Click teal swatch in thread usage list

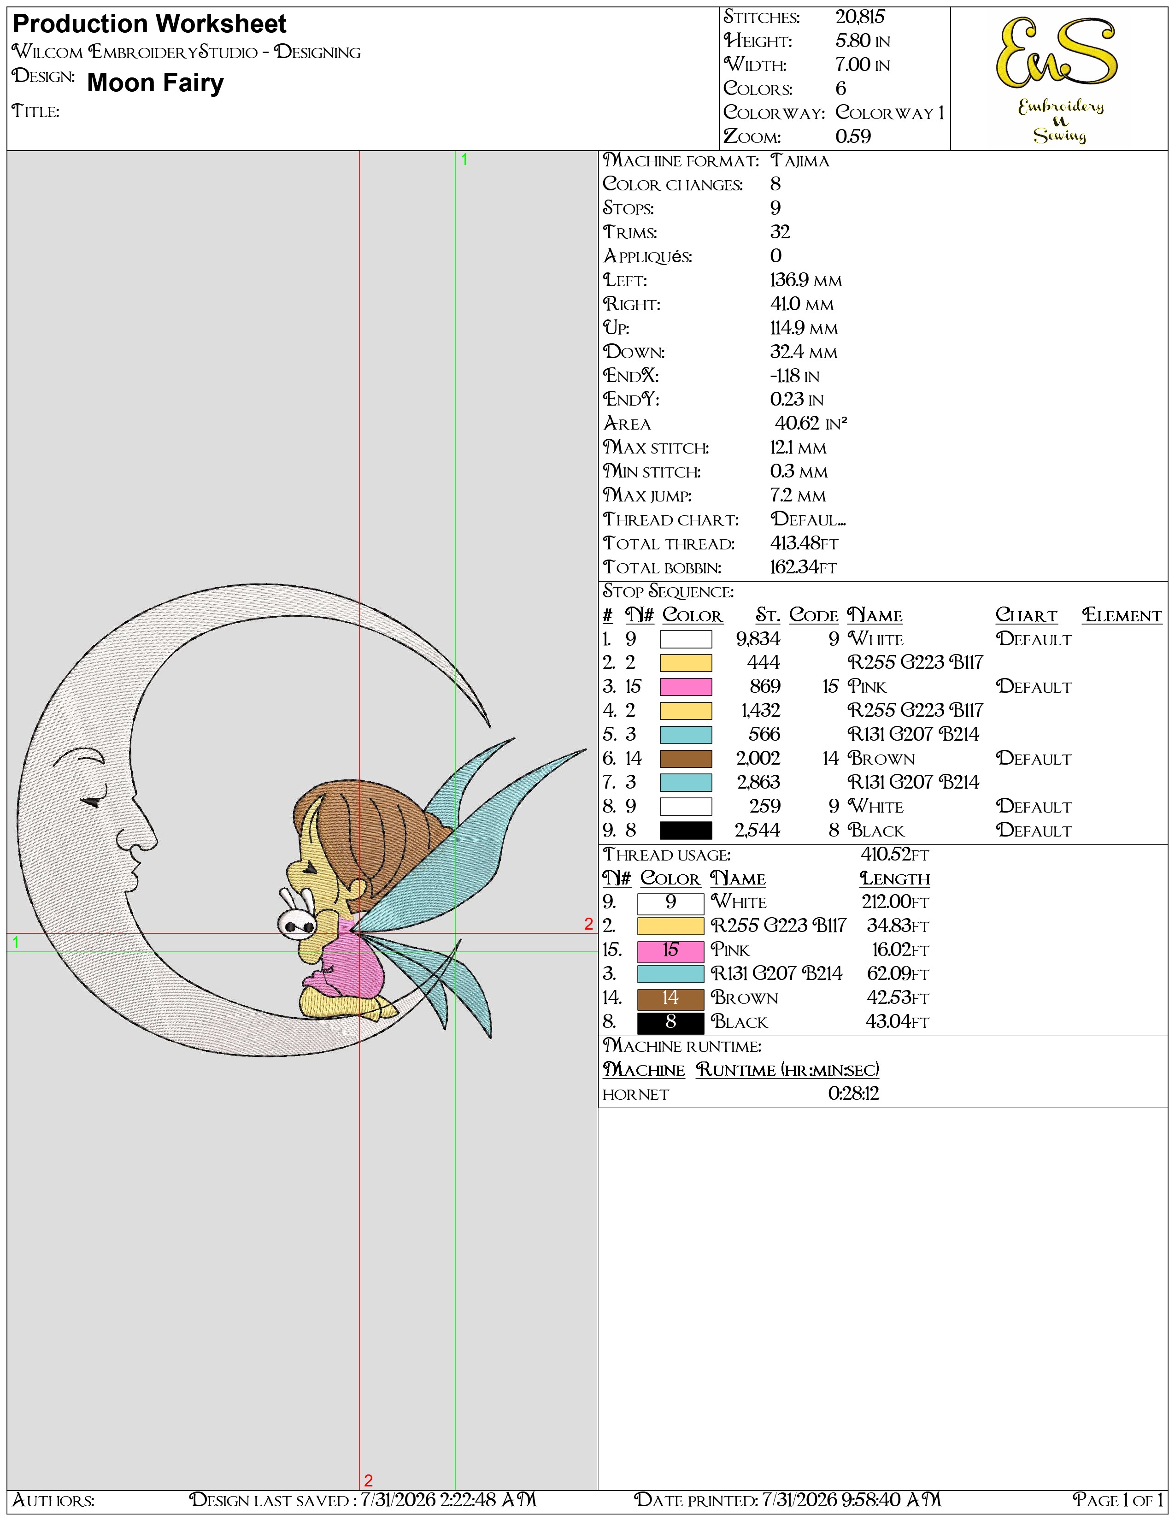(670, 973)
